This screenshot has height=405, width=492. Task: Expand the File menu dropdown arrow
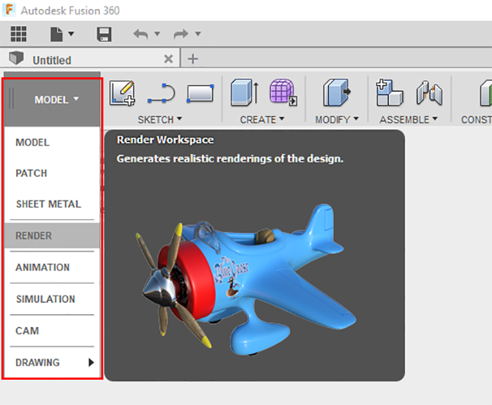click(x=71, y=33)
